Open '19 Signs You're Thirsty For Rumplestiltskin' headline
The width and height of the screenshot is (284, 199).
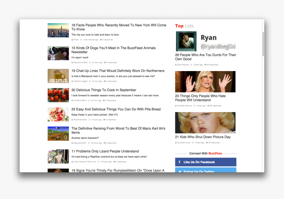118,170
